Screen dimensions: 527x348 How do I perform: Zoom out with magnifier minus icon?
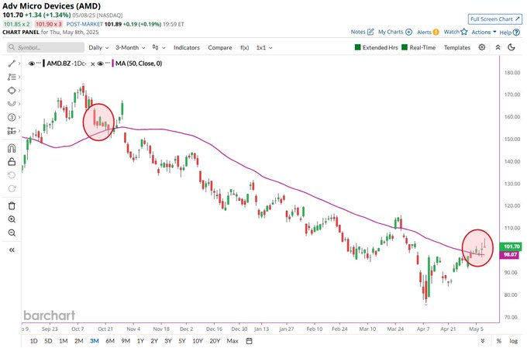click(x=12, y=233)
